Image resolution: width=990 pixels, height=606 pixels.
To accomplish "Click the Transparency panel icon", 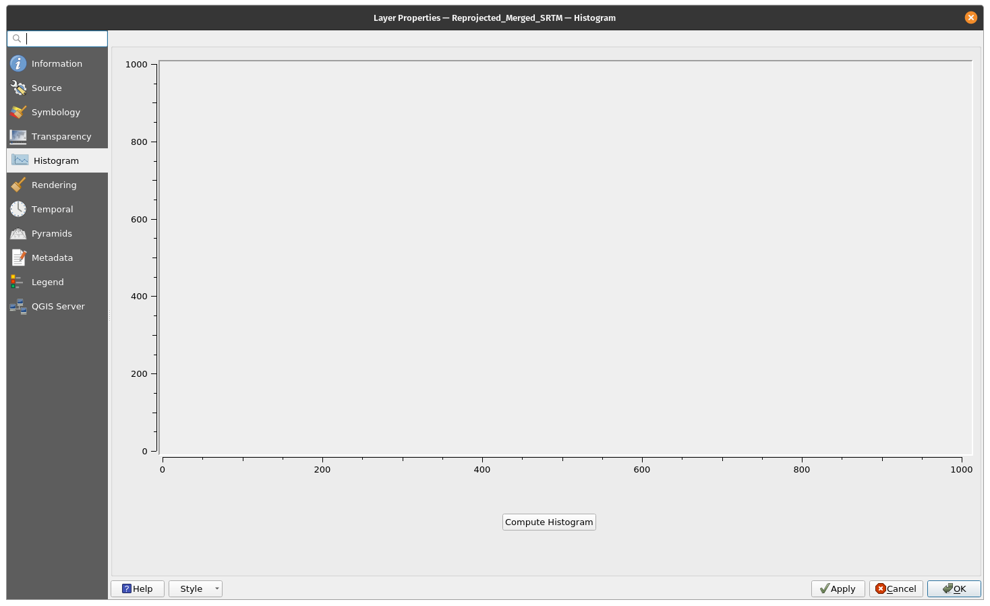I will (x=17, y=136).
